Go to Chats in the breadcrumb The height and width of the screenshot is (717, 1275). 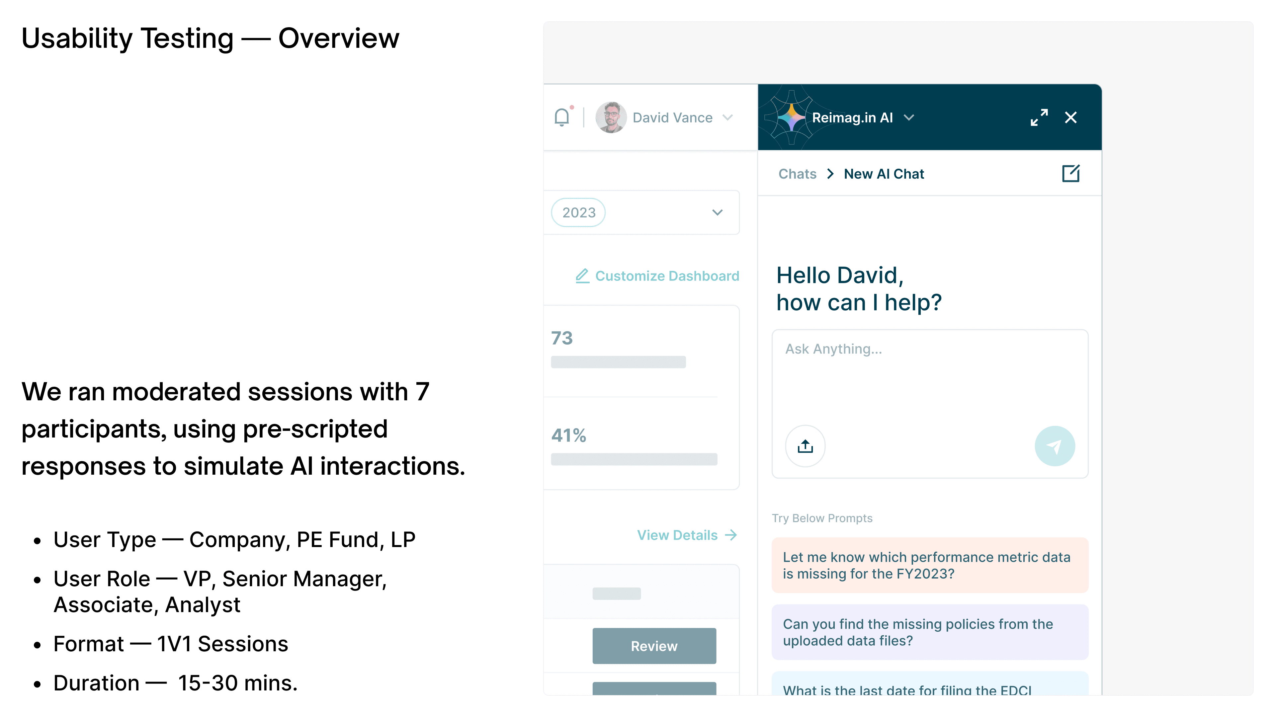797,174
